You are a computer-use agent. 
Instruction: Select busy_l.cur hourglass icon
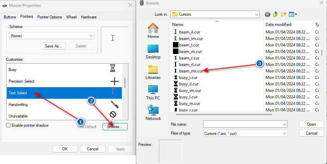pyautogui.click(x=176, y=97)
